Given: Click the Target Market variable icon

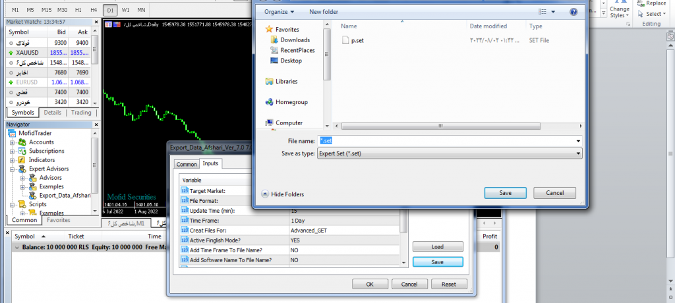Looking at the screenshot, I should [x=185, y=190].
